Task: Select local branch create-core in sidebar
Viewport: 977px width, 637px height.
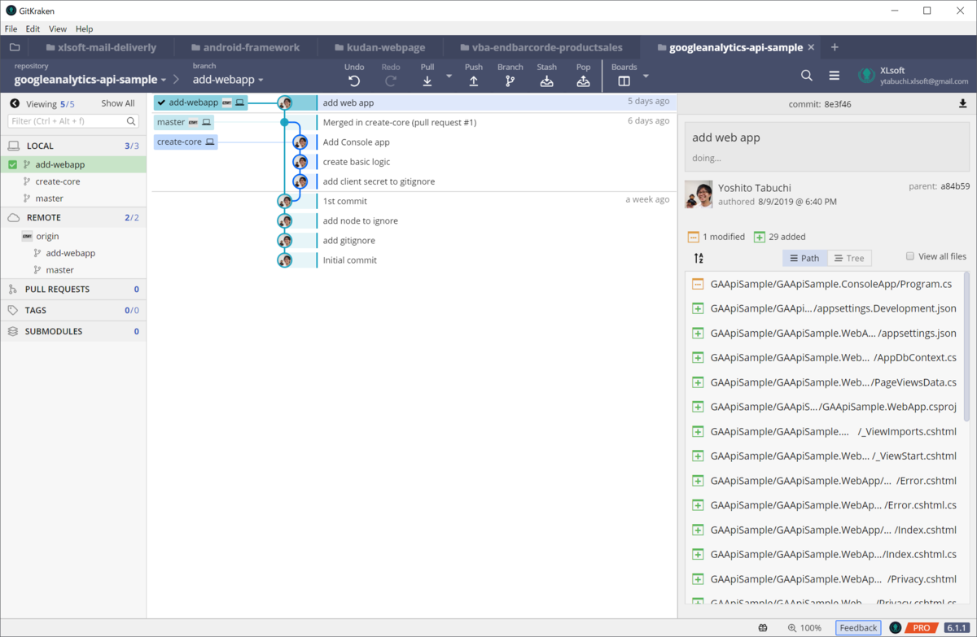Action: (x=58, y=181)
